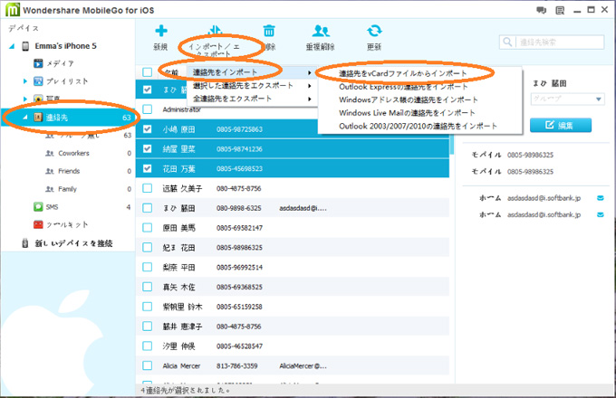Toggle the select-all checkbox in list header

point(148,72)
